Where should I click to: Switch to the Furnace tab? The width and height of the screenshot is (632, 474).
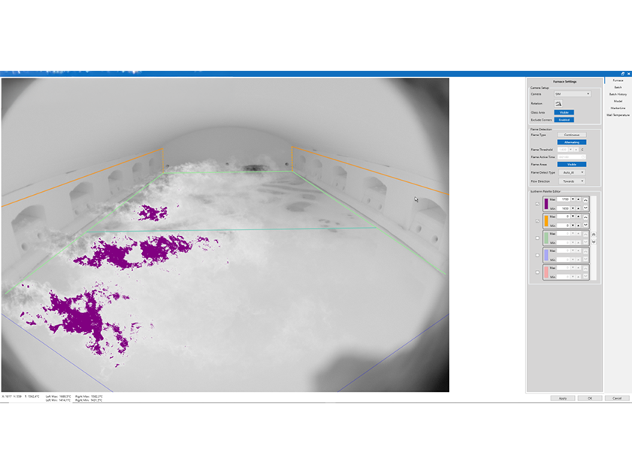618,81
